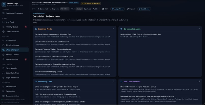The height and width of the screenshot is (105, 205).
Task: Click the Sync & Audit shield icon
Action: coord(3,68)
